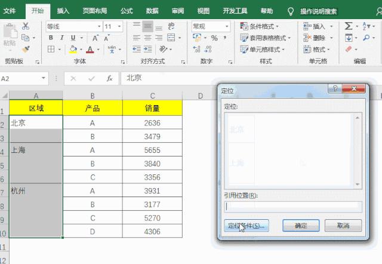Screen dimensions: 382x264
Task: Increase font size with larger A icon
Action: click(x=95, y=38)
